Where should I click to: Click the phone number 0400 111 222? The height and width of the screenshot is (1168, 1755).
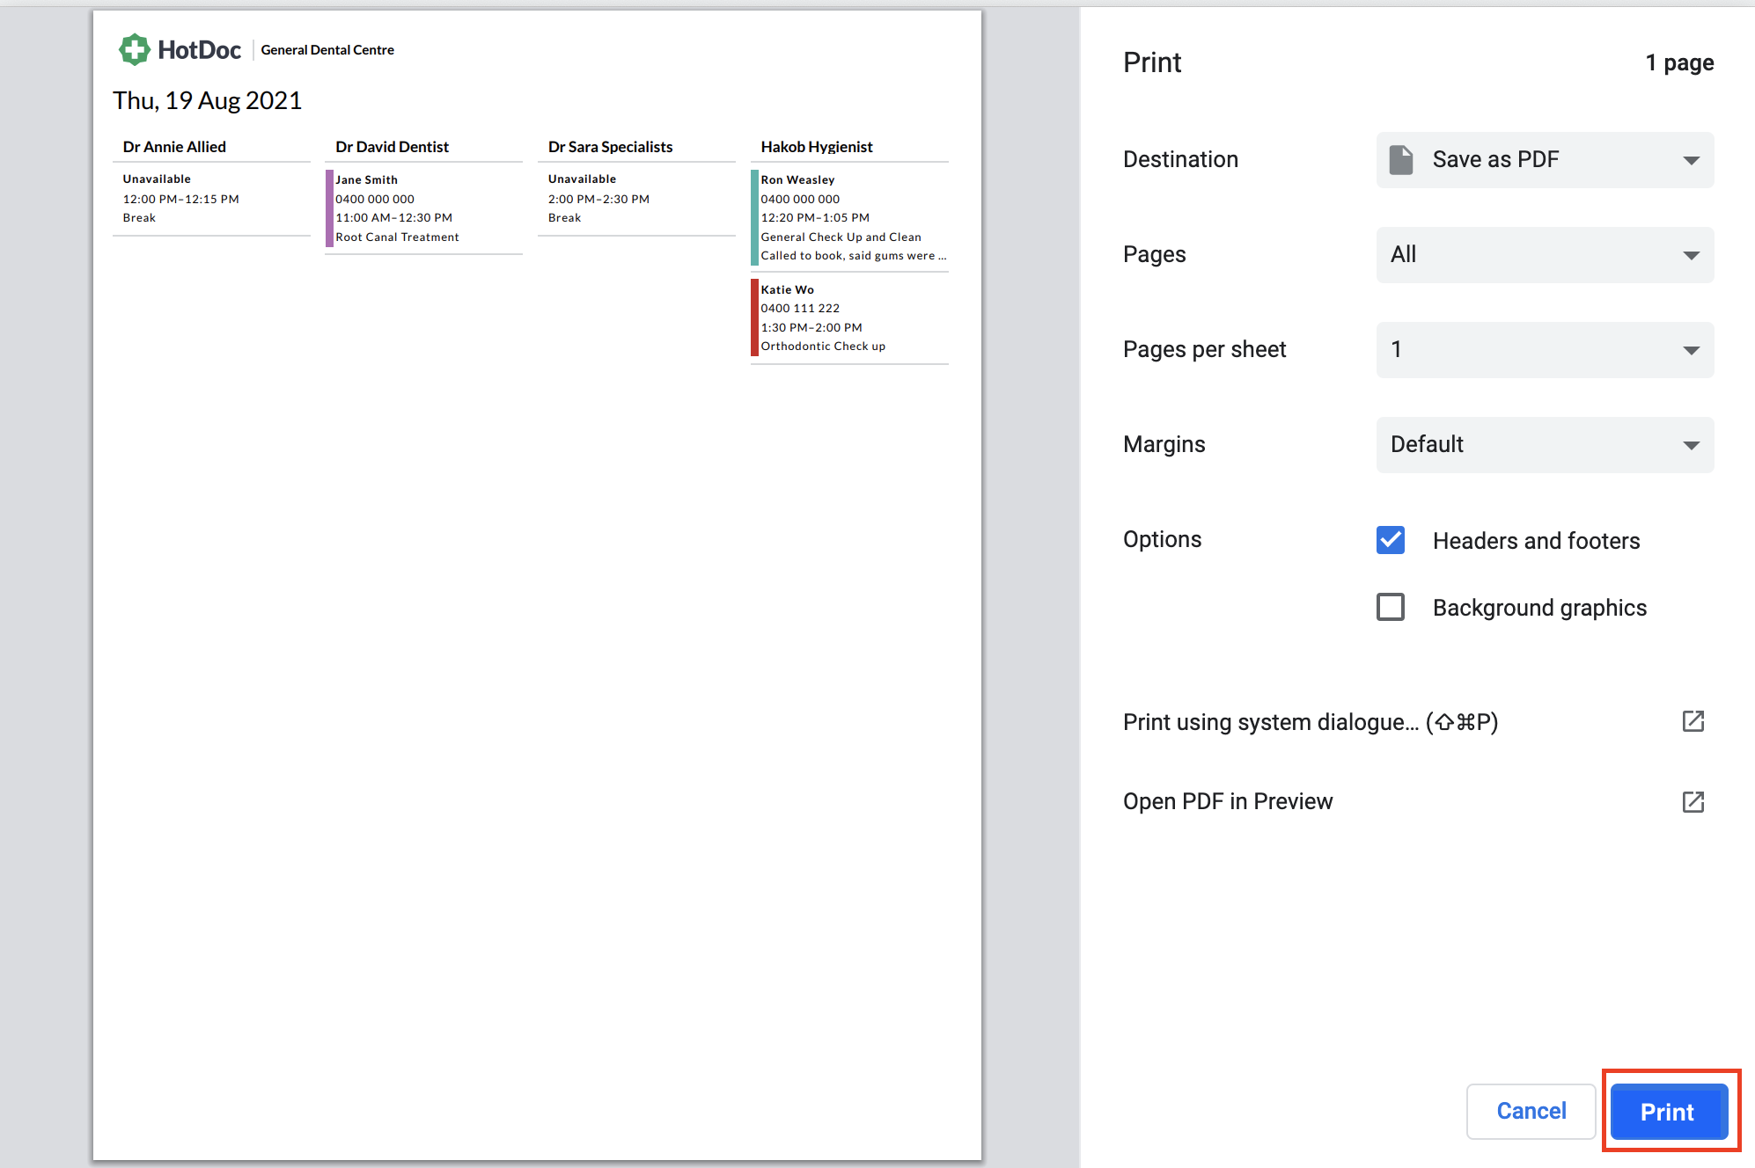point(800,308)
